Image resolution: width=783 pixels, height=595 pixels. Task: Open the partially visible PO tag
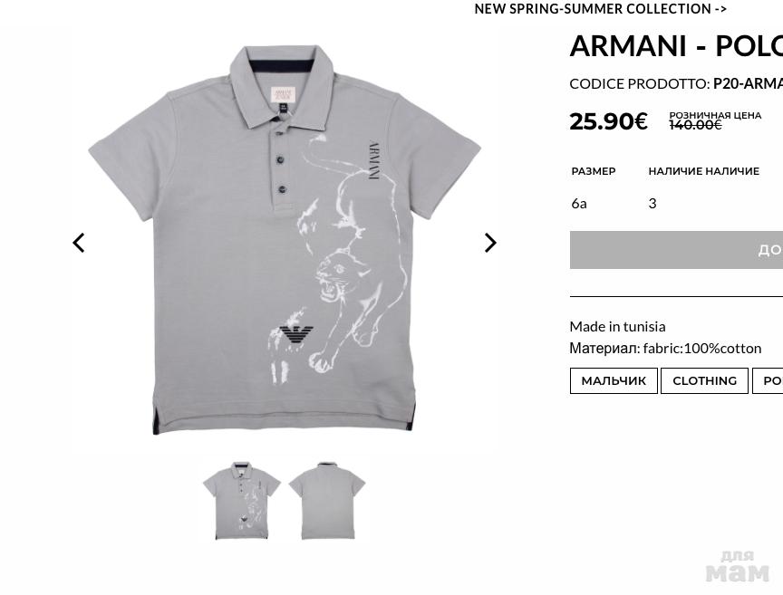click(768, 381)
